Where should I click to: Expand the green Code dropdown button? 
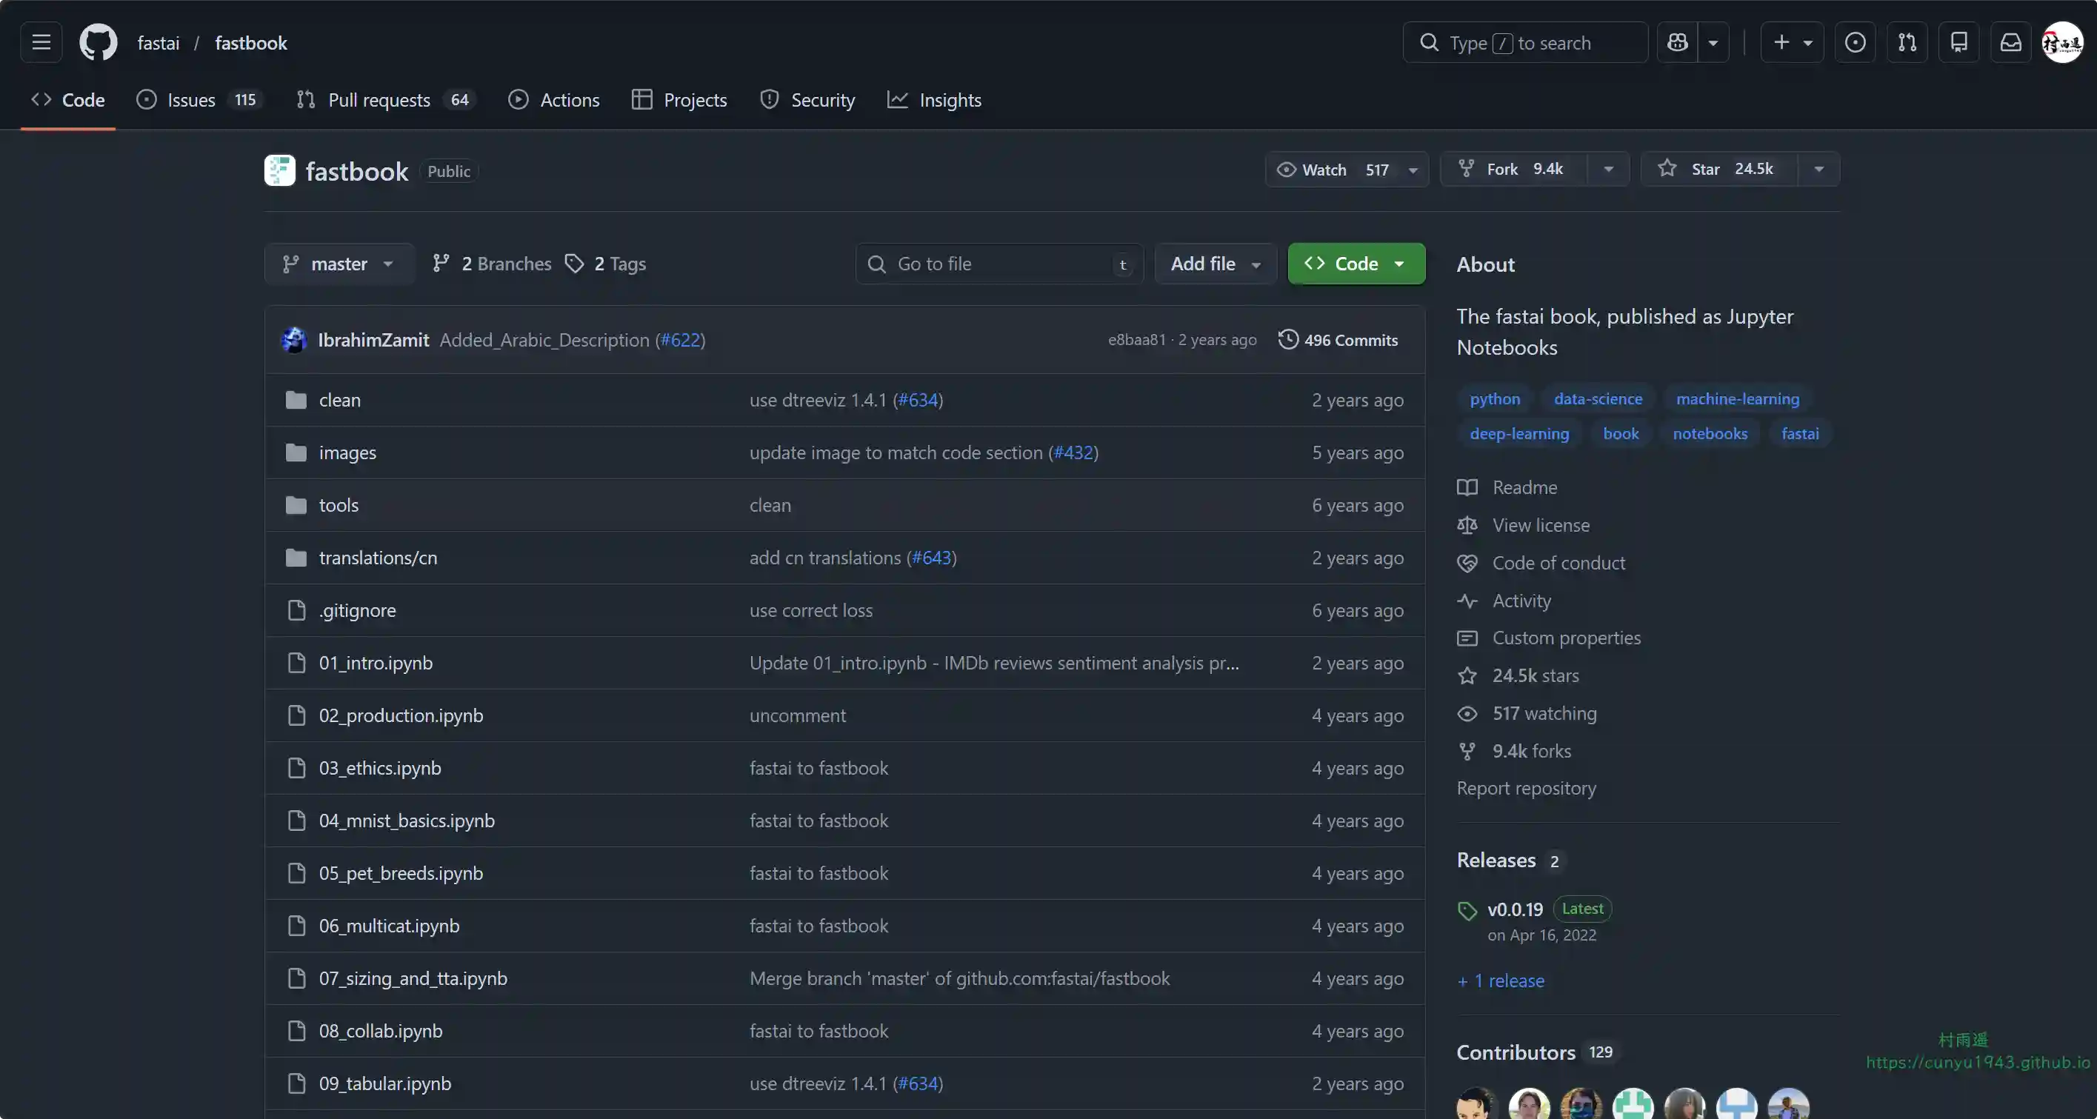click(1356, 264)
